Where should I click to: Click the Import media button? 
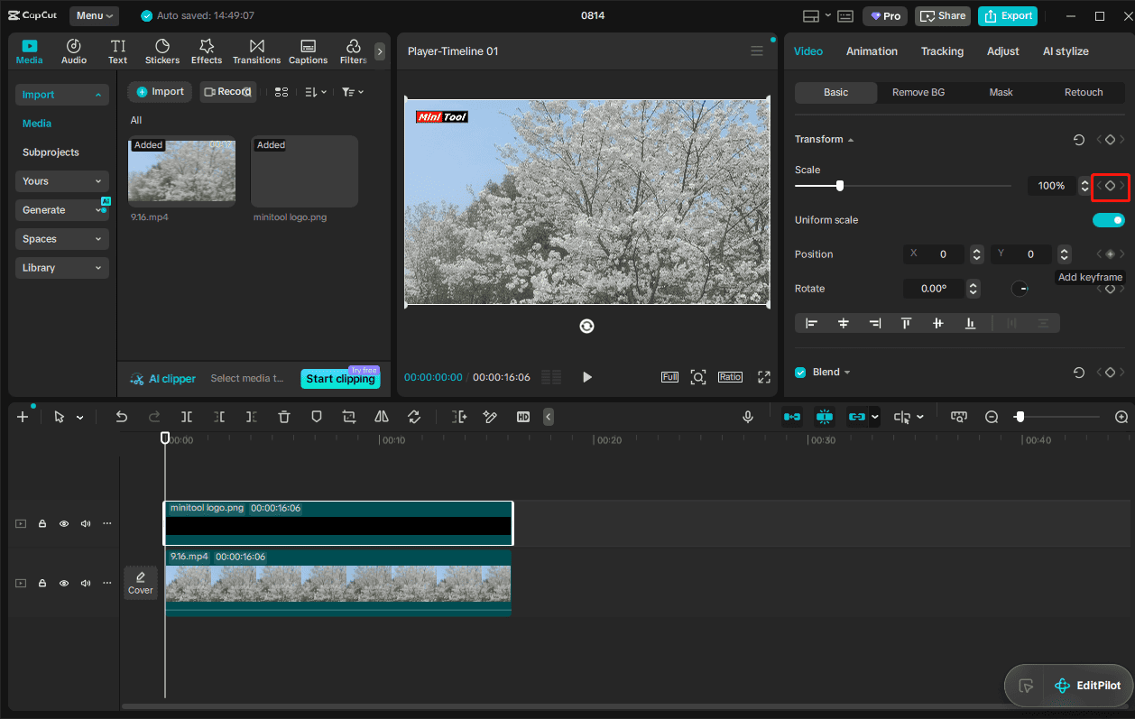click(160, 92)
